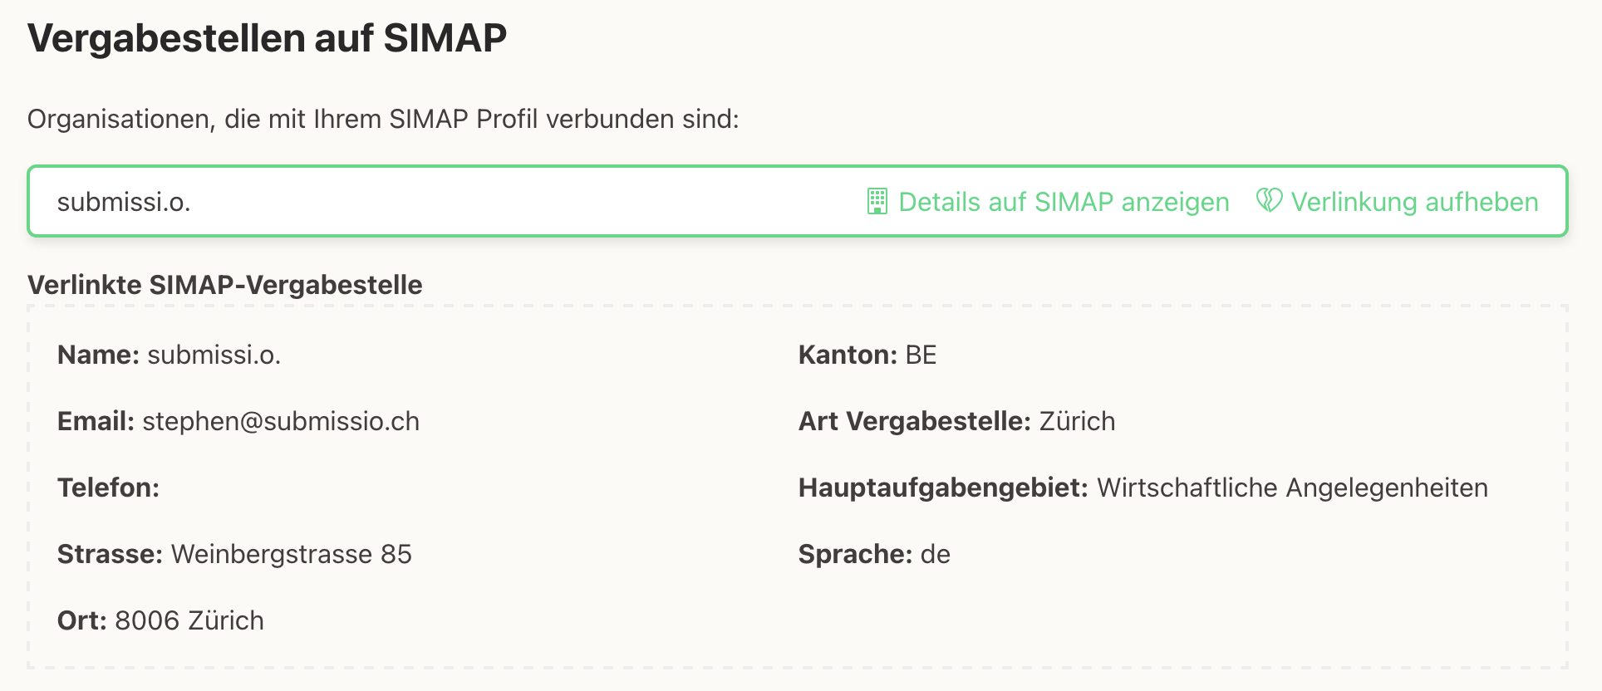Image resolution: width=1602 pixels, height=691 pixels.
Task: Click the Kanton value BE
Action: click(921, 355)
